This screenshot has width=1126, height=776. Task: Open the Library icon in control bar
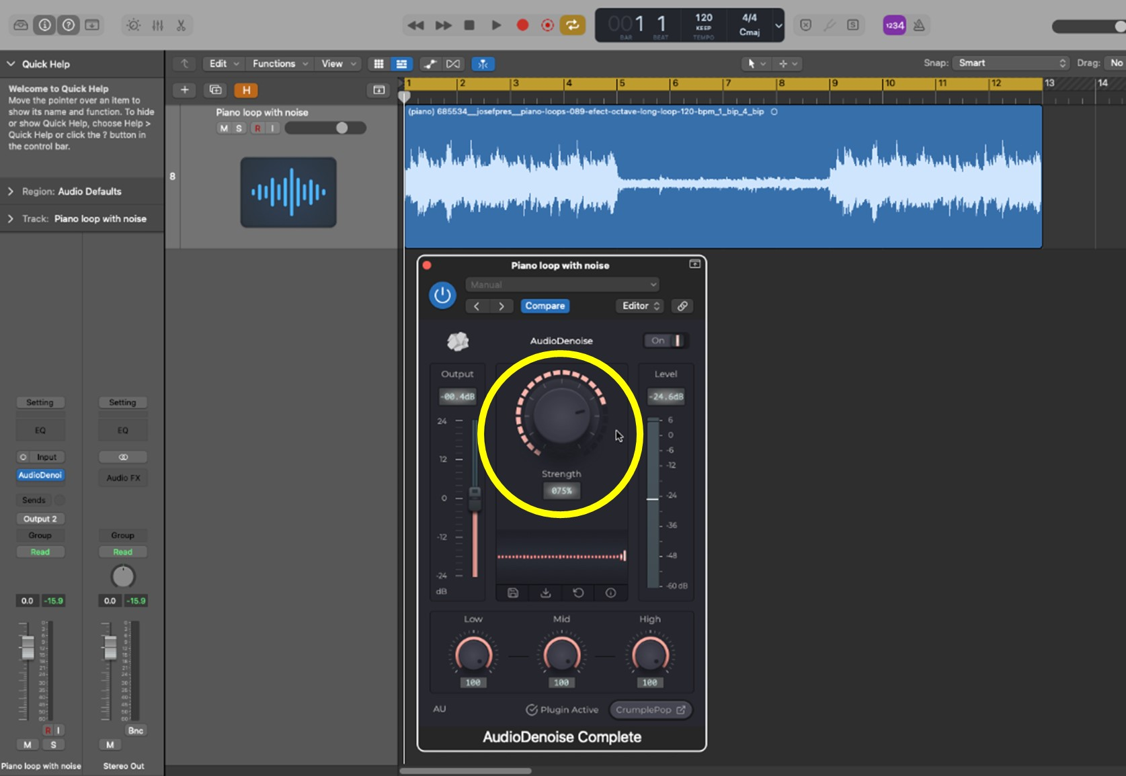click(x=21, y=26)
